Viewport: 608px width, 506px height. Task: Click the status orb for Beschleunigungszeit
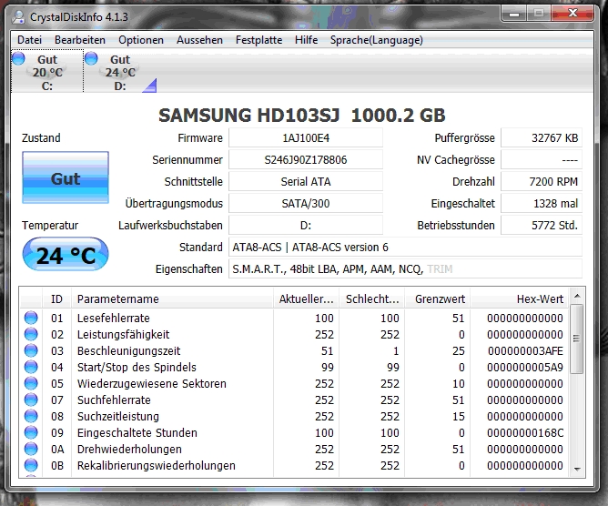(31, 350)
